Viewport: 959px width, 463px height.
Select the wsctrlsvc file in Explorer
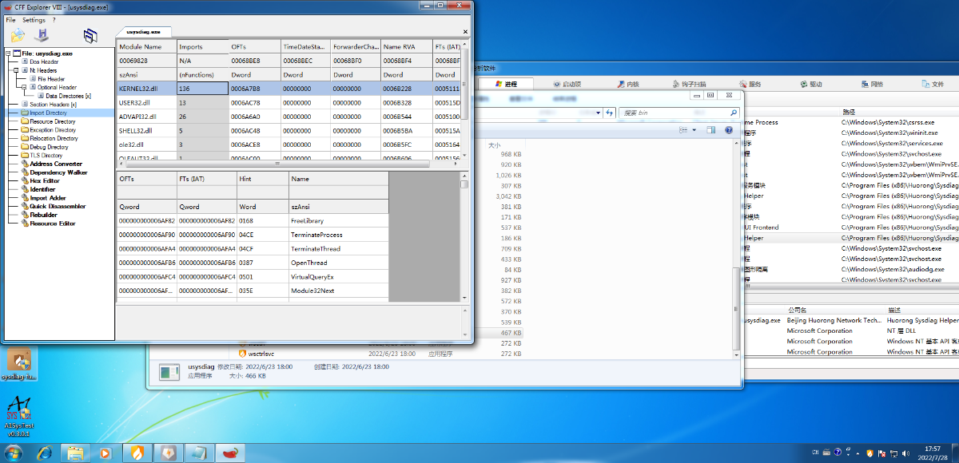(x=257, y=353)
